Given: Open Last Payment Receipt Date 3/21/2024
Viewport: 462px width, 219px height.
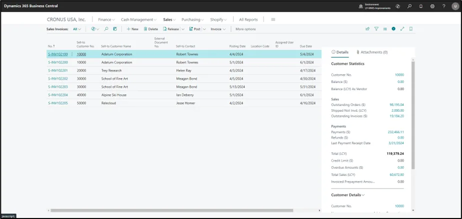Looking at the screenshot, I should pos(397,143).
